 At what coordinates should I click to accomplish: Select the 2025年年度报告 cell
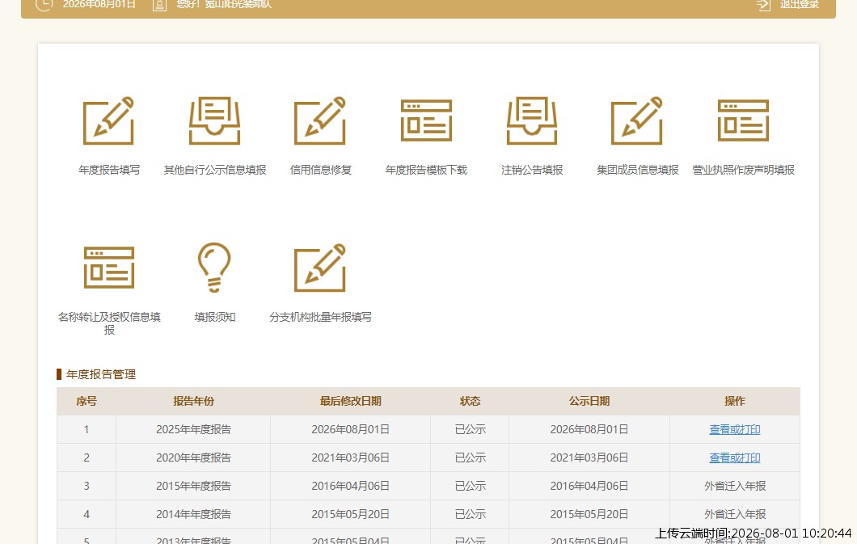click(x=193, y=429)
